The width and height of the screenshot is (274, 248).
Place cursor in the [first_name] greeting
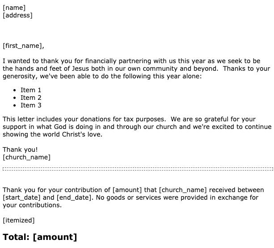pyautogui.click(x=23, y=46)
